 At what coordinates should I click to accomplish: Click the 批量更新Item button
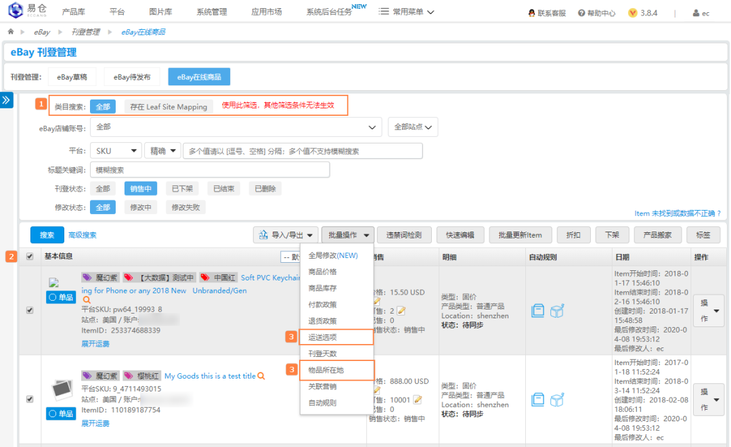520,235
